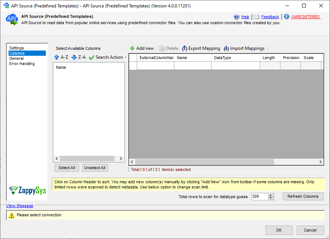Click right arrow of mapping grid scrollbar
The height and width of the screenshot is (239, 330).
(x=320, y=162)
